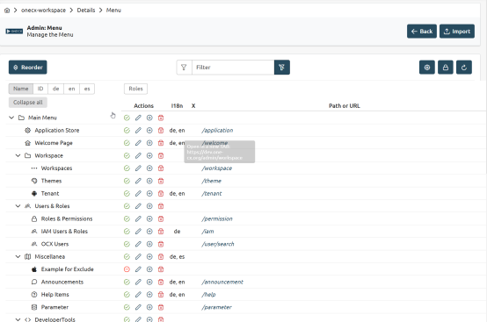Select the Name display option
Viewport: 487px width, 322px height.
tap(21, 89)
